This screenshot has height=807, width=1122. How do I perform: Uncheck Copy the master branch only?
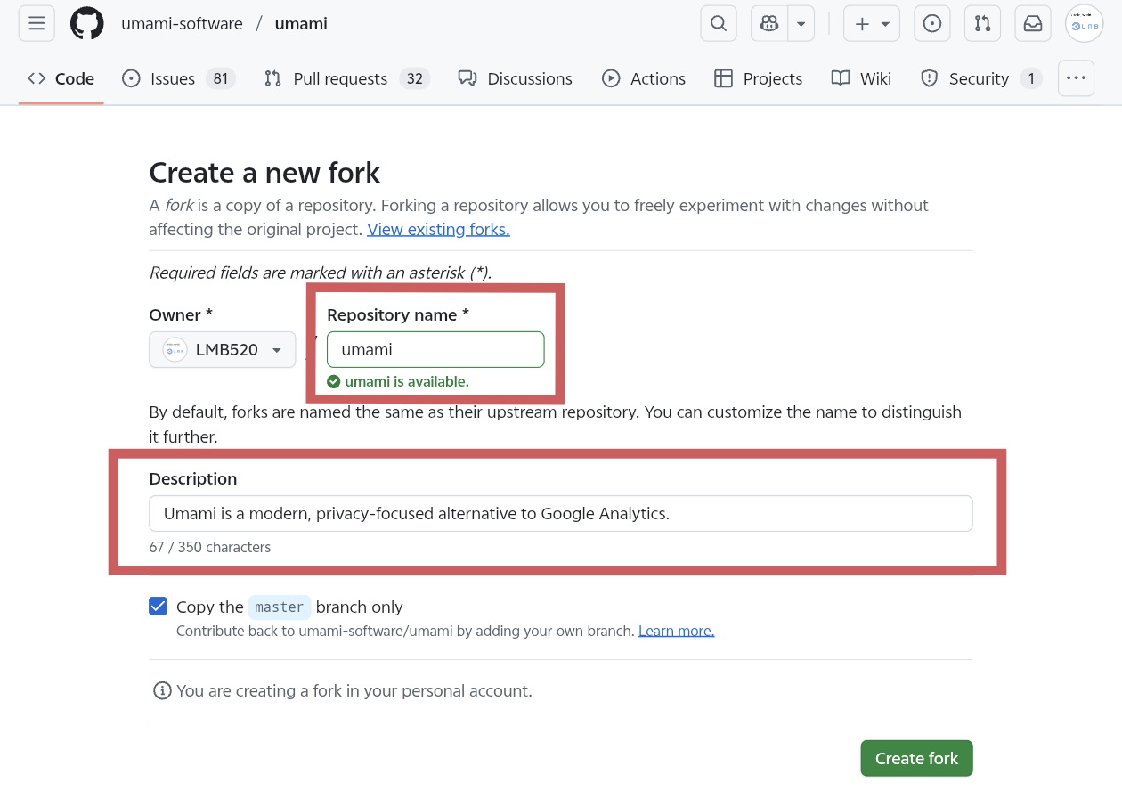coord(158,607)
